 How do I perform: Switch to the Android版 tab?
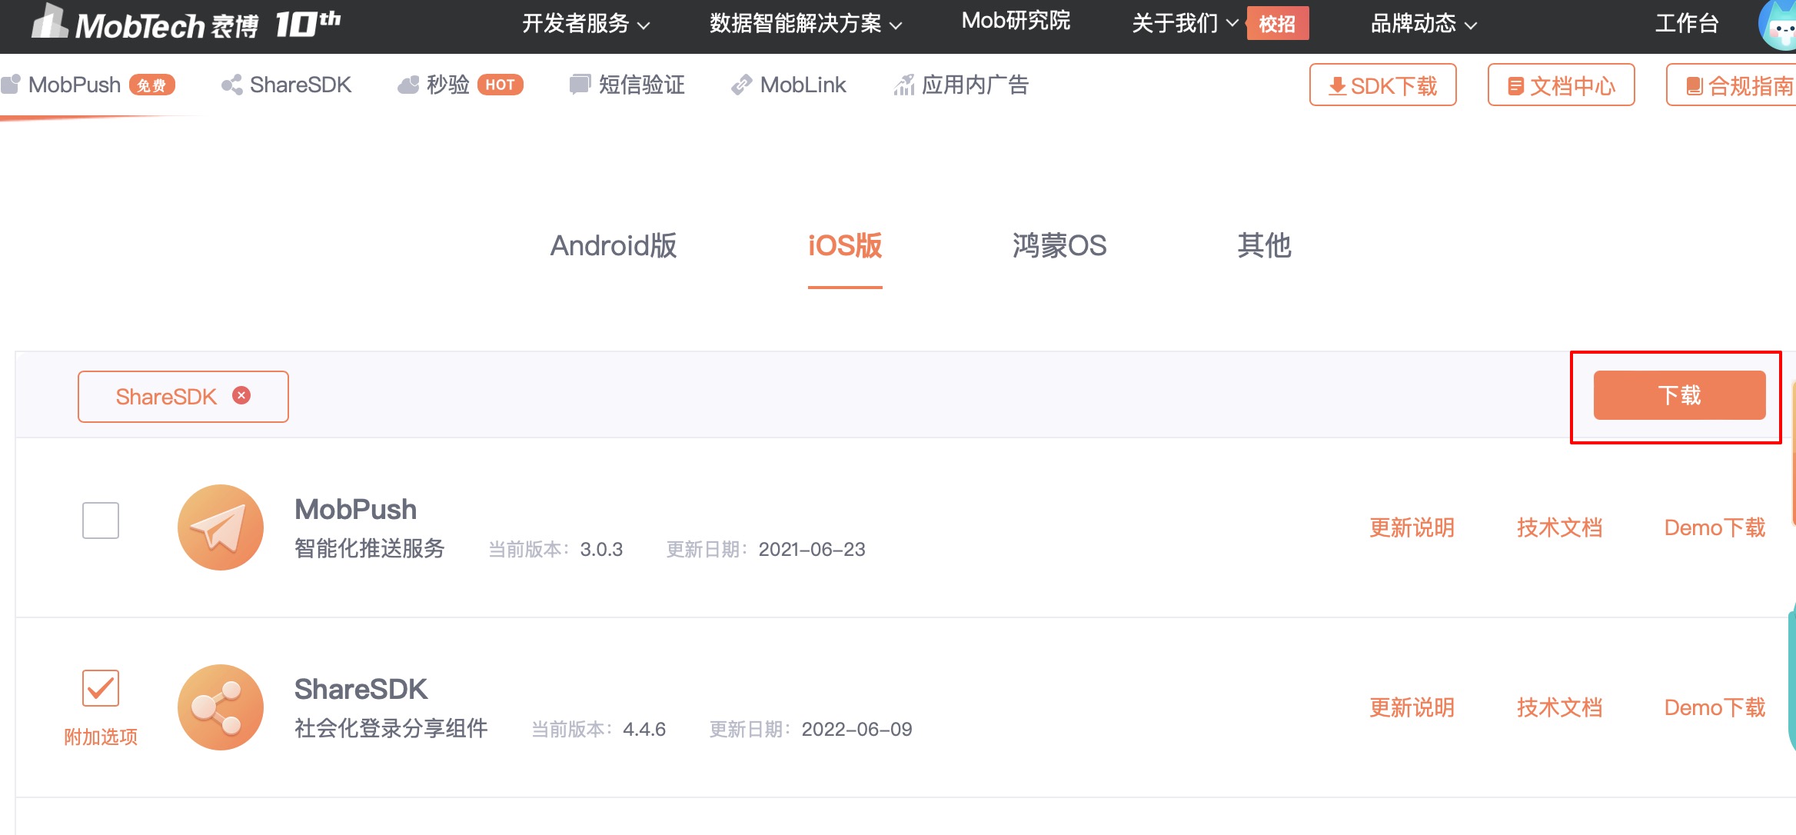612,246
